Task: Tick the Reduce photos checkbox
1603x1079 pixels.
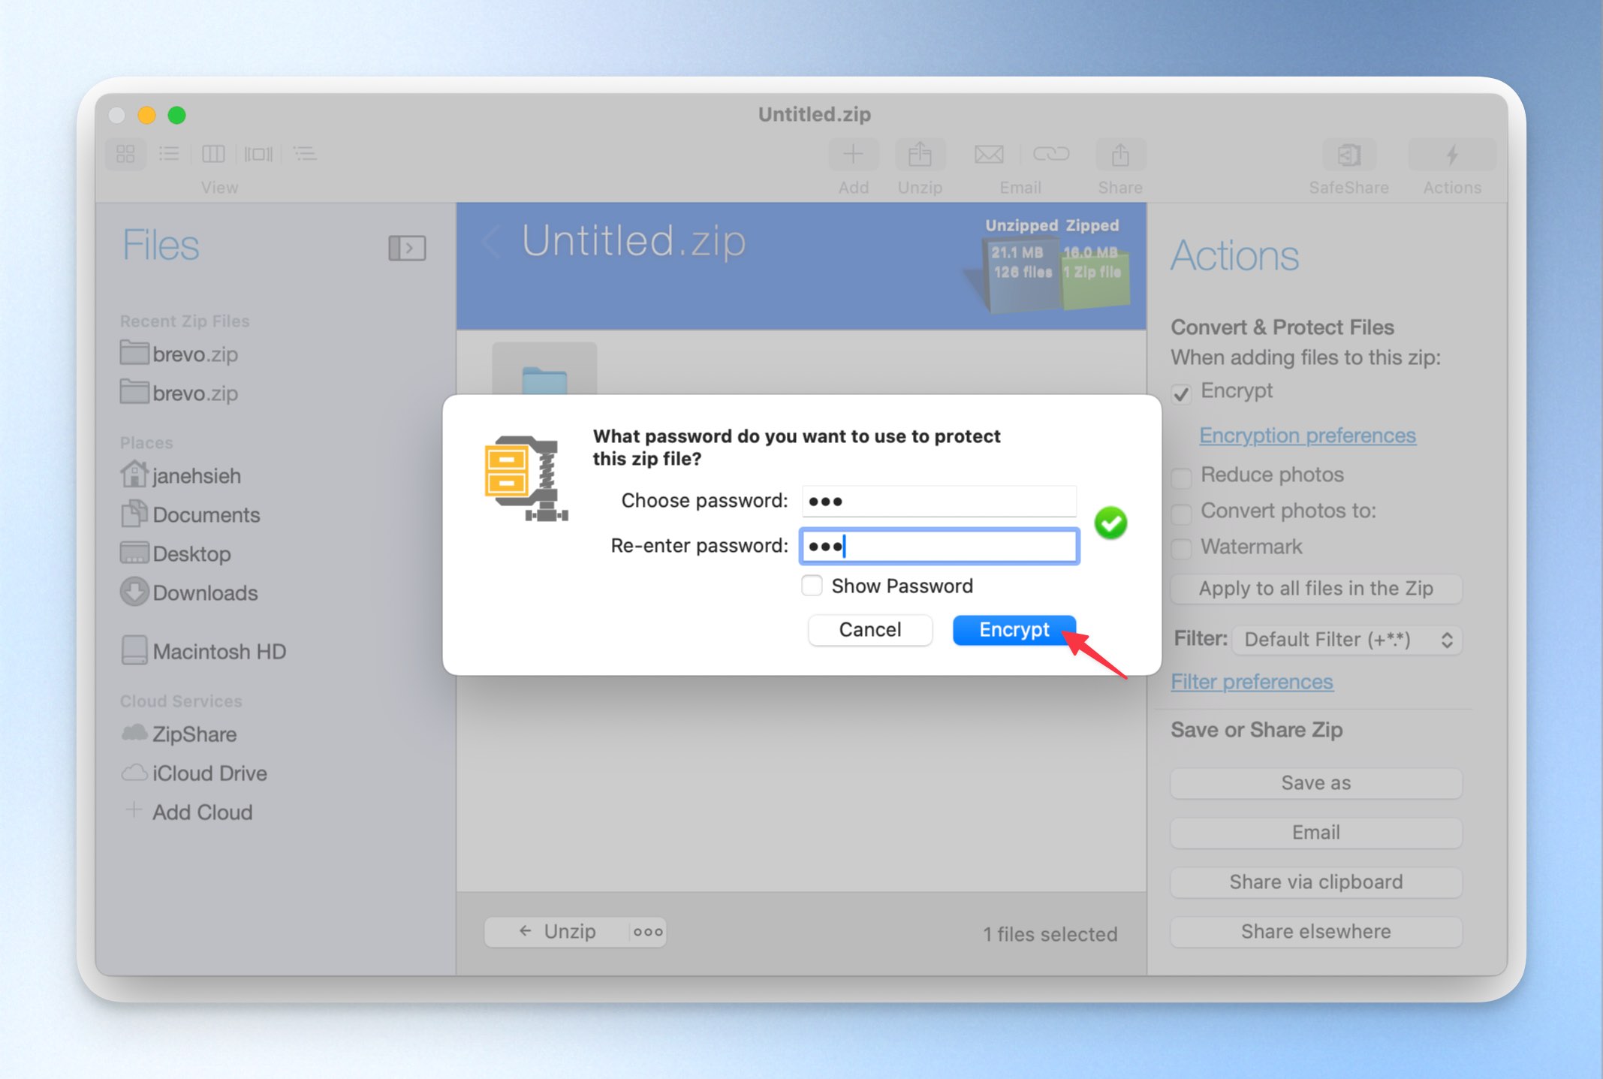Action: pos(1181,477)
